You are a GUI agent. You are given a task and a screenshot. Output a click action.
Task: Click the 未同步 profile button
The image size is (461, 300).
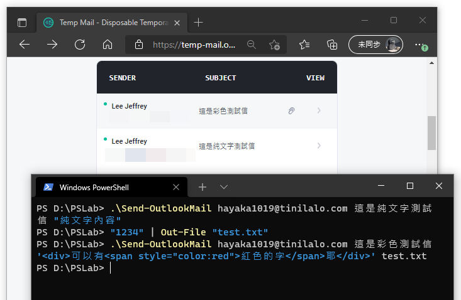click(375, 45)
